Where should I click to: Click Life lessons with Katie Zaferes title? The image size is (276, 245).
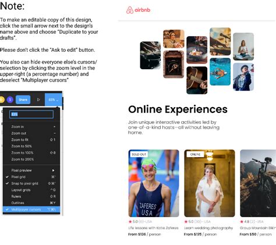153,228
